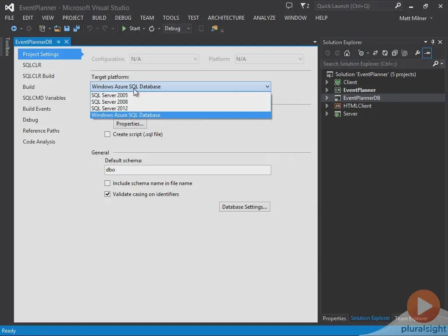448x336 pixels.
Task: Select the Solution 'EventPlanner' root node
Action: (375, 74)
